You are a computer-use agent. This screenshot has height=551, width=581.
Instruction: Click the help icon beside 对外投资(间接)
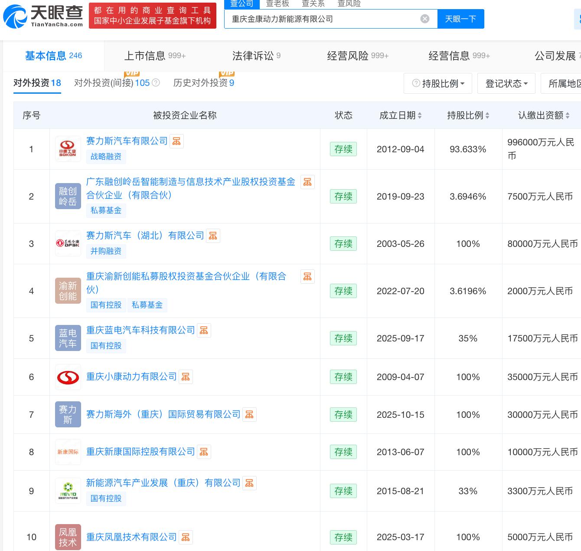coord(156,83)
